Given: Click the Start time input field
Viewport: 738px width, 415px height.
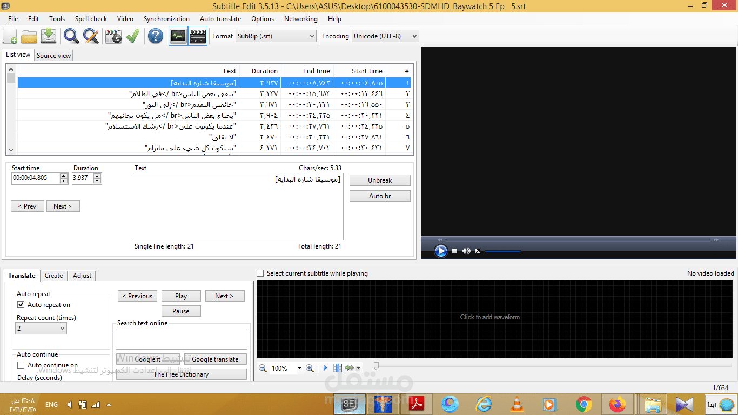Looking at the screenshot, I should point(36,178).
